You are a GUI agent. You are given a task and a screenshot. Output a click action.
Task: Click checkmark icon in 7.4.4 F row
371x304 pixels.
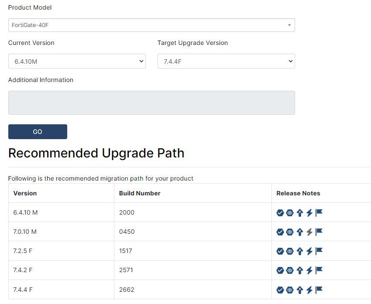[280, 290]
